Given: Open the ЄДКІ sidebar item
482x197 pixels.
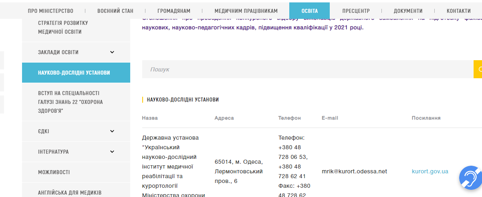Looking at the screenshot, I should coord(44,131).
